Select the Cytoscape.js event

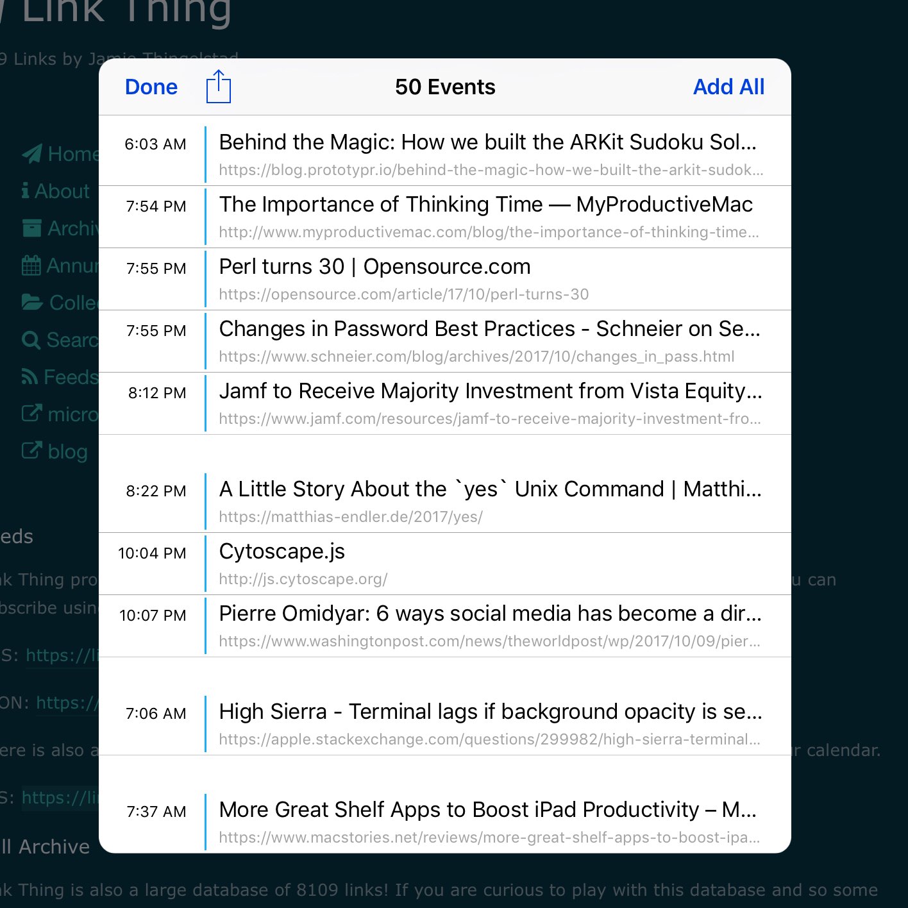445,564
